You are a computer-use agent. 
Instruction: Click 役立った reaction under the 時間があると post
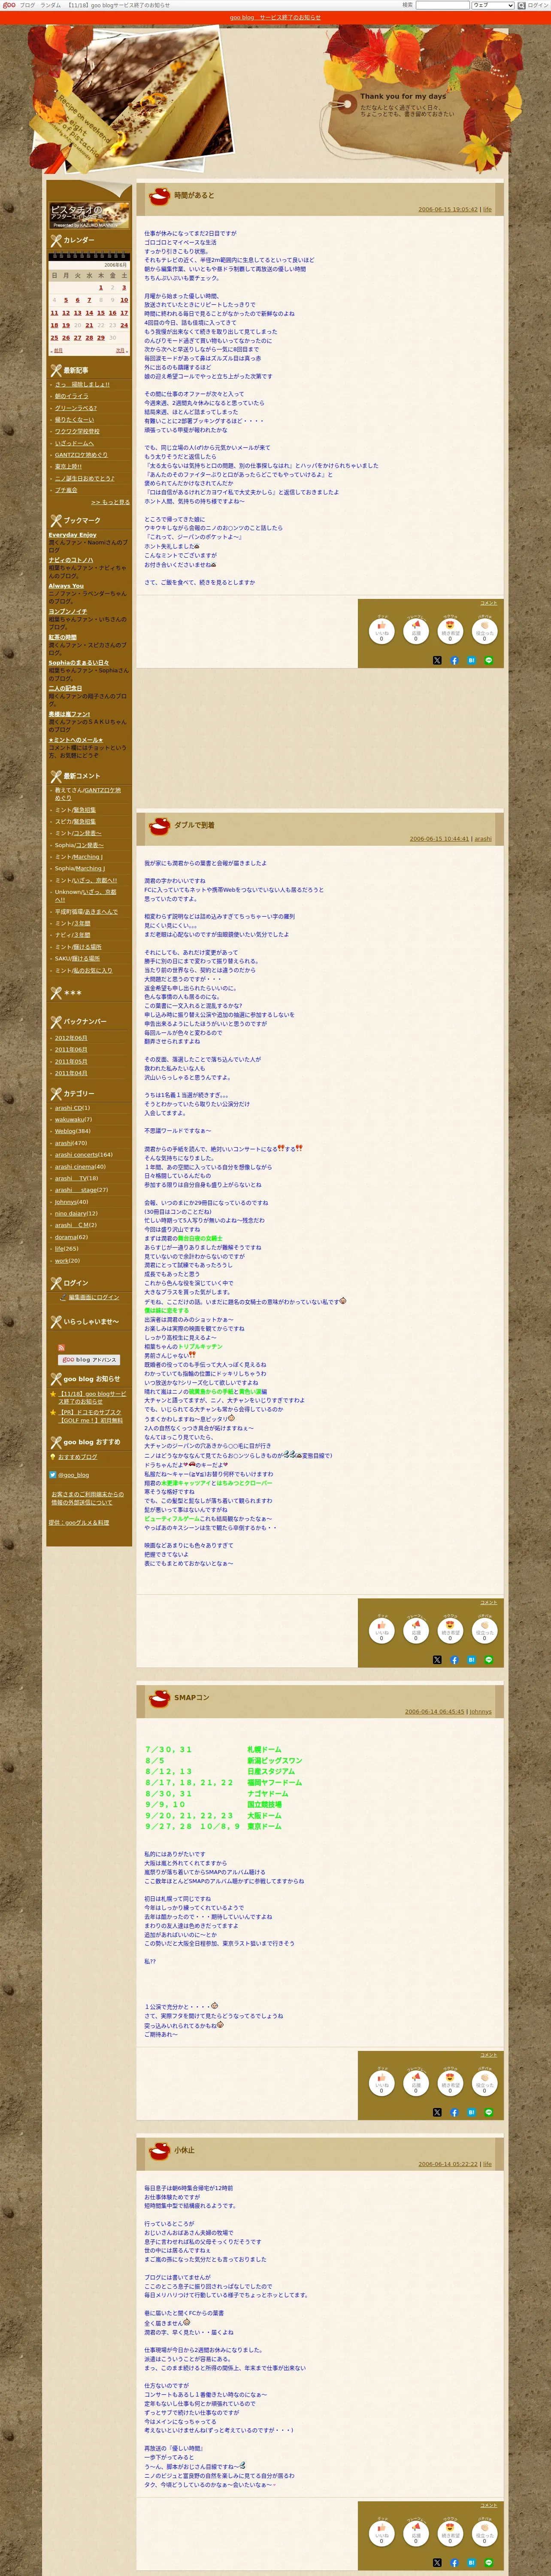tap(485, 631)
